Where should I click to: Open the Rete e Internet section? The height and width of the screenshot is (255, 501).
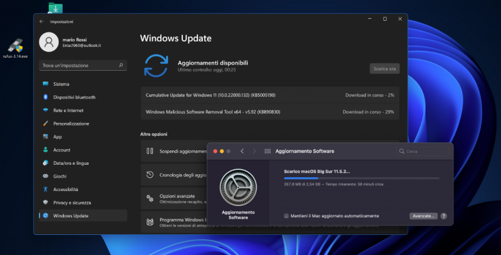pyautogui.click(x=68, y=110)
